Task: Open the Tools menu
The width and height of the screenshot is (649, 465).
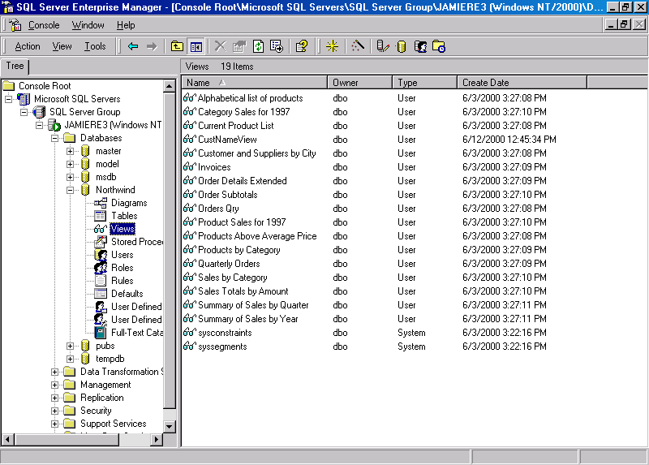Action: (95, 46)
